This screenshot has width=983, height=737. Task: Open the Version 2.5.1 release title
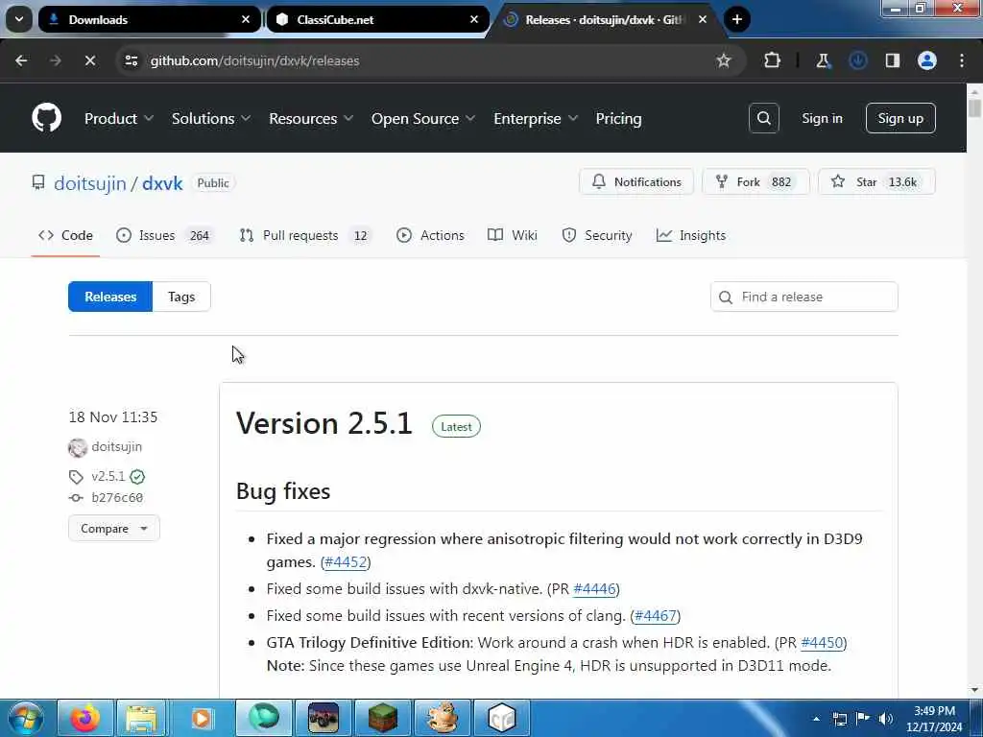tap(324, 423)
